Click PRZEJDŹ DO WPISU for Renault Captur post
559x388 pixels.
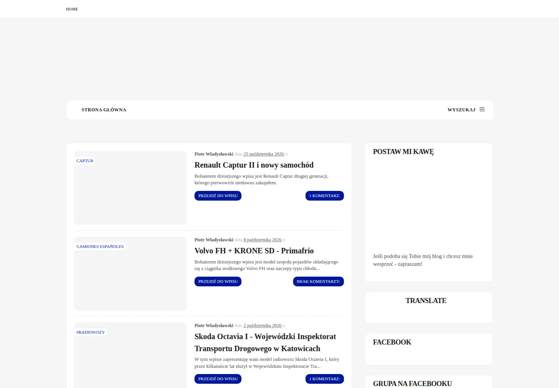218,196
